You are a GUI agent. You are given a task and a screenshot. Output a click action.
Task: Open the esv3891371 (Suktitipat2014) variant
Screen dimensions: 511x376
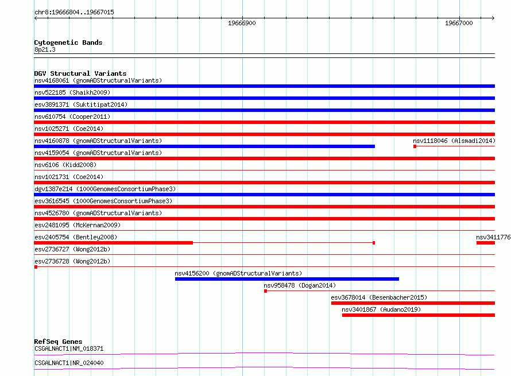81,104
